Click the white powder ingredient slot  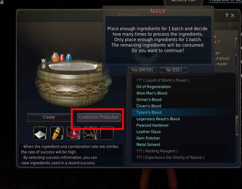click(x=40, y=133)
